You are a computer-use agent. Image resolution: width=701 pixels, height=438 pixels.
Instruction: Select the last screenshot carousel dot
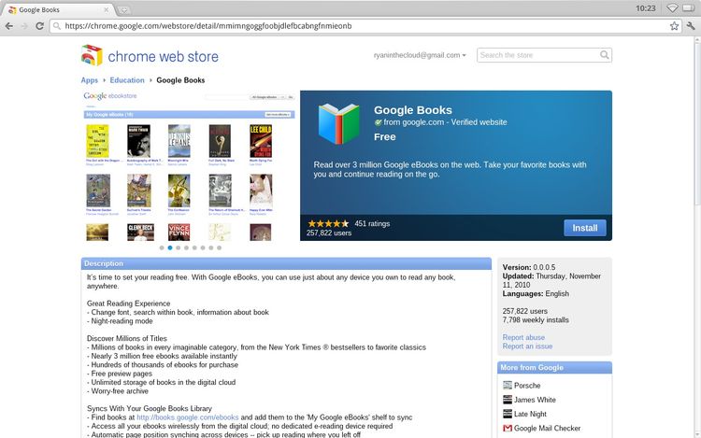[220, 247]
